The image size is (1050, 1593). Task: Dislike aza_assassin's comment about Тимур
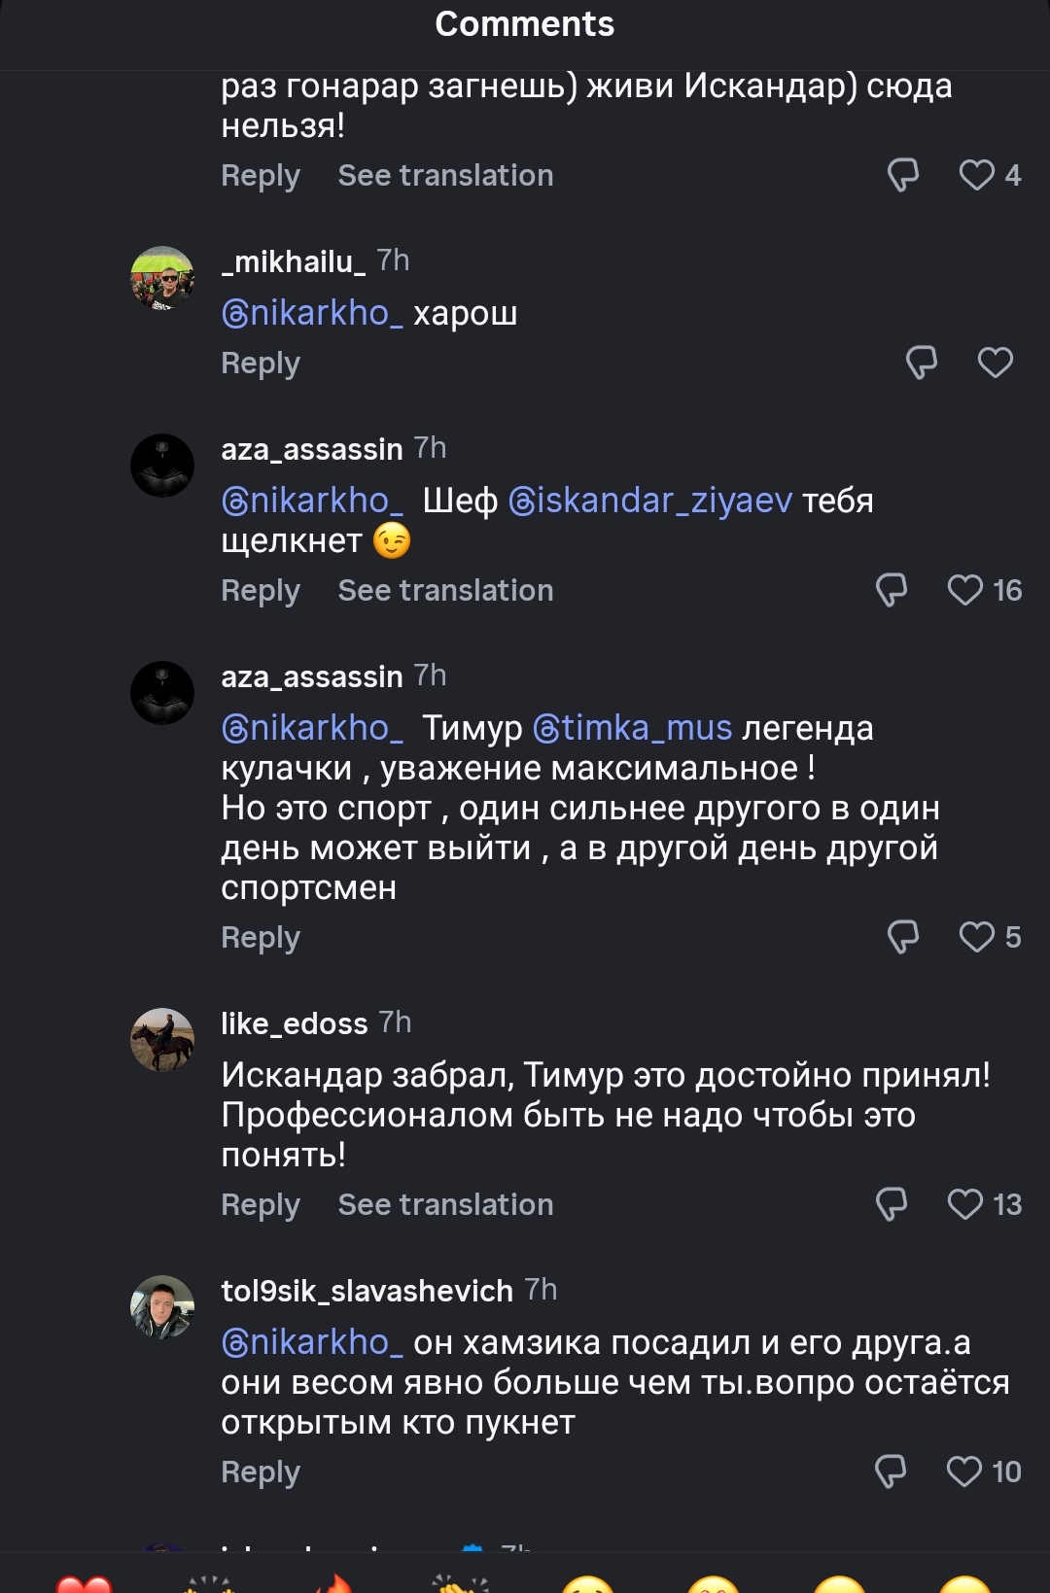(903, 937)
